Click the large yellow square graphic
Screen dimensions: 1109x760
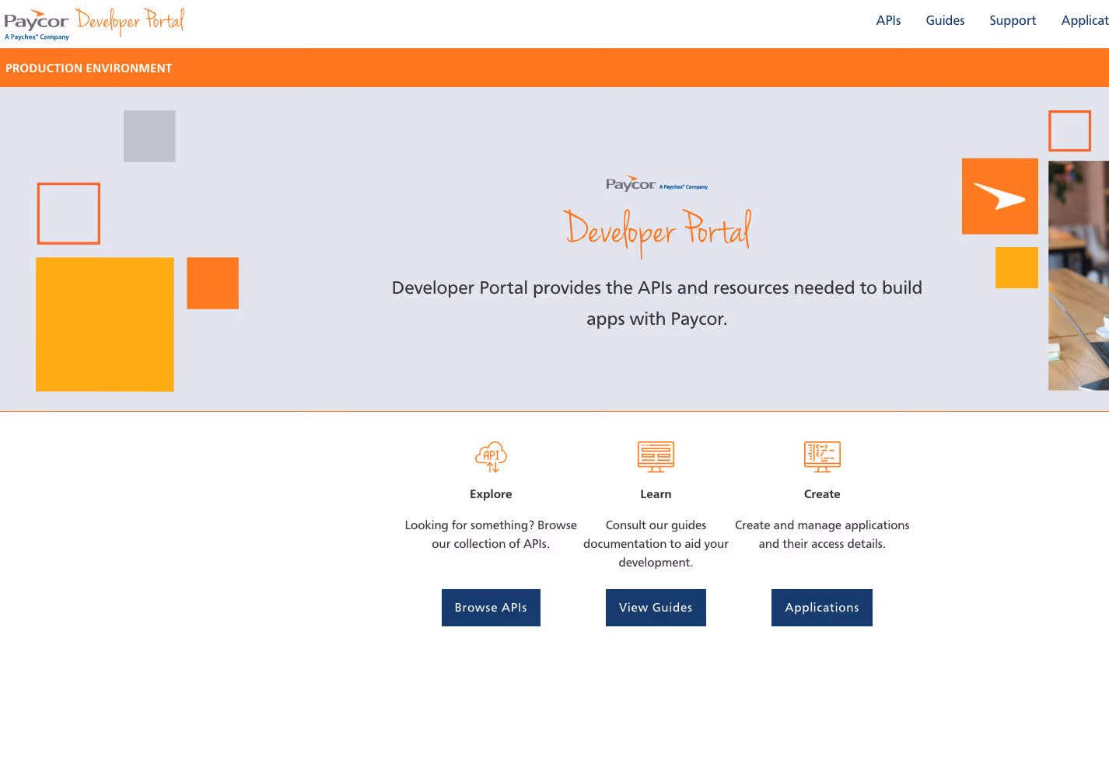104,324
